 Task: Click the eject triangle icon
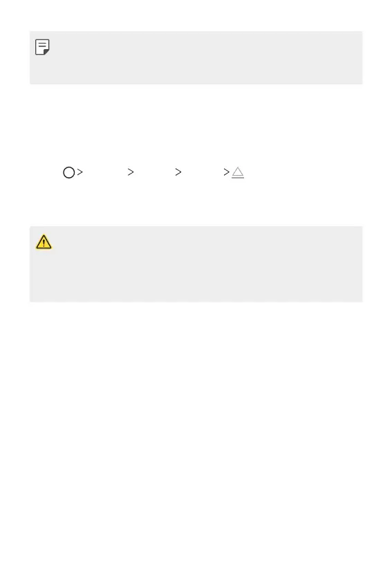(x=238, y=172)
